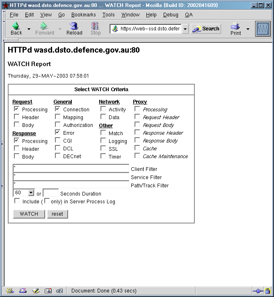Viewport: 274px width, 297px height.
Task: Click the WATCH submit button
Action: (x=29, y=214)
